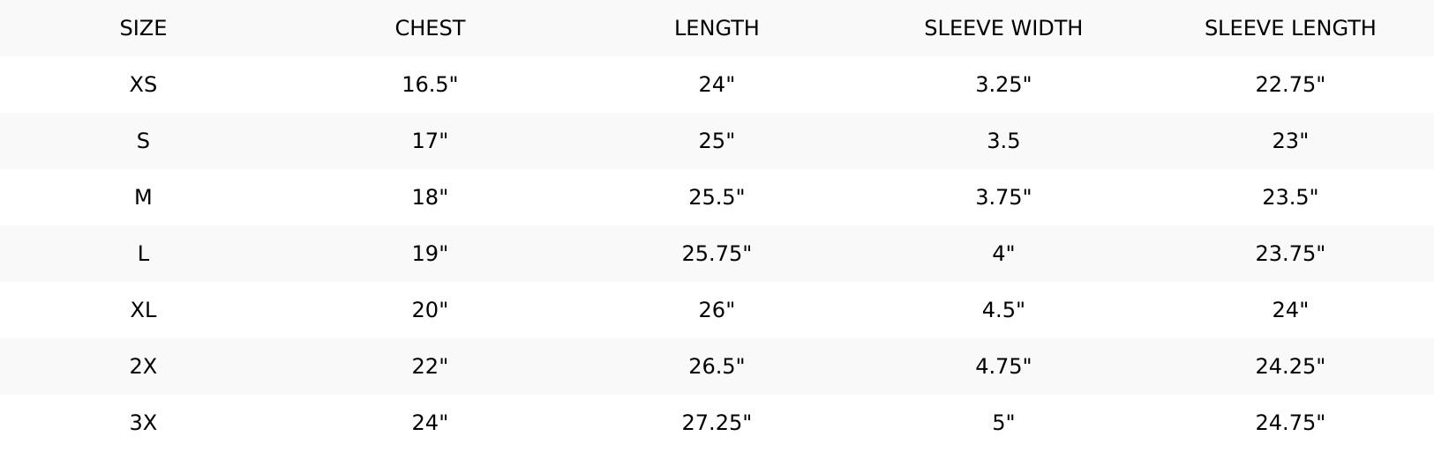
Task: Click the SIZE column header
Action: 143,28
